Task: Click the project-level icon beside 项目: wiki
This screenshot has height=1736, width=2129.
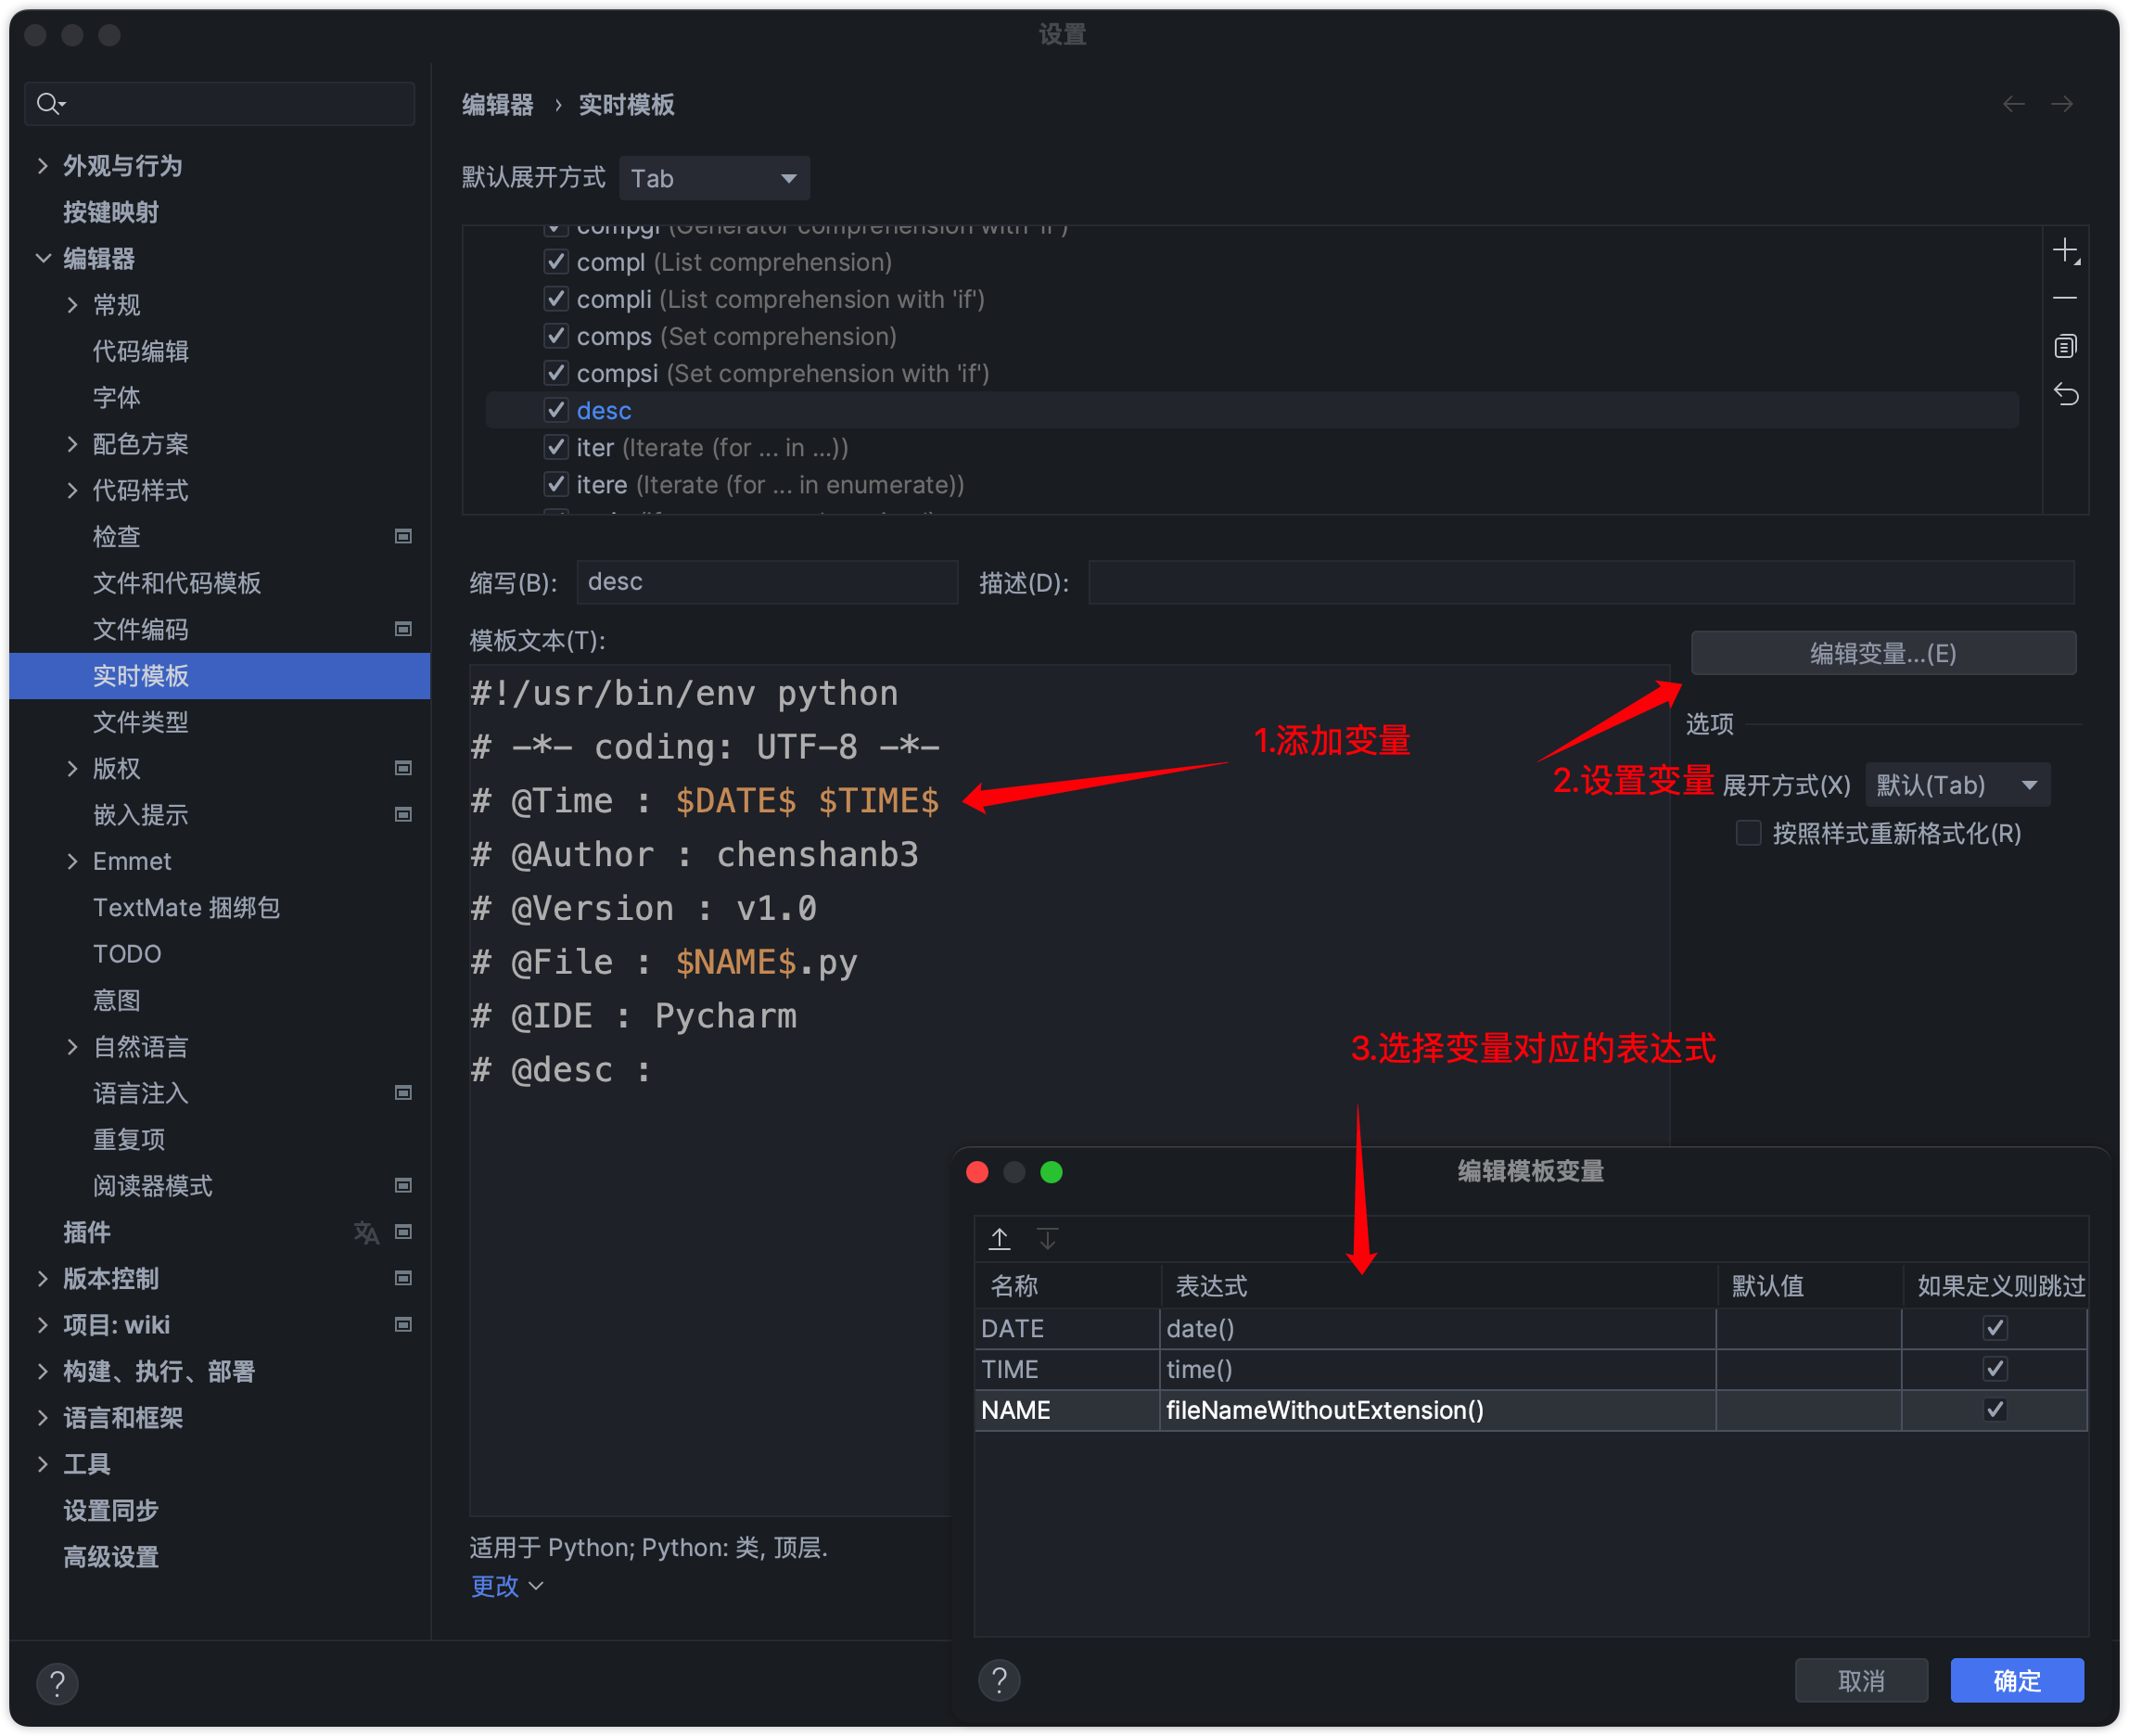Action: [403, 1324]
